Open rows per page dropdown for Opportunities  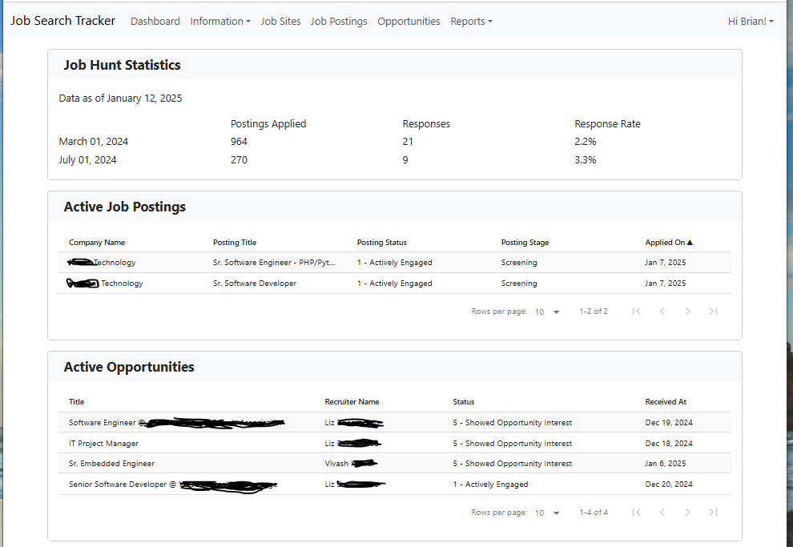pyautogui.click(x=548, y=513)
